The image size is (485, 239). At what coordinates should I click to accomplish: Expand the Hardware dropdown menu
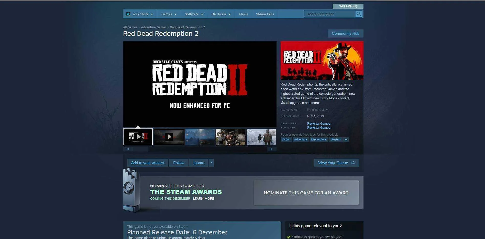(x=221, y=14)
